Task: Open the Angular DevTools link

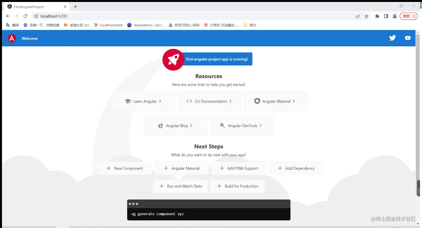Action: 242,125
